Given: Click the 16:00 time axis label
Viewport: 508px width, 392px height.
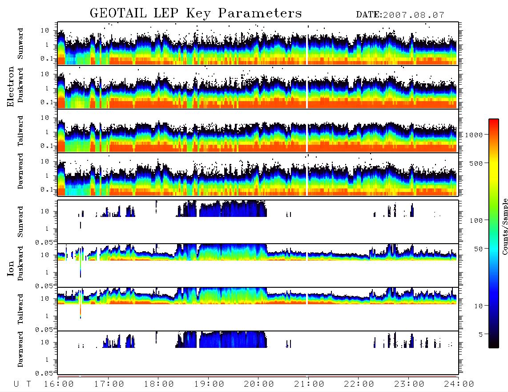Looking at the screenshot, I should point(59,384).
